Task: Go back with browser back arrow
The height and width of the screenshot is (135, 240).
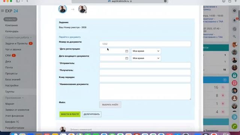Action: pyautogui.click(x=27, y=1)
